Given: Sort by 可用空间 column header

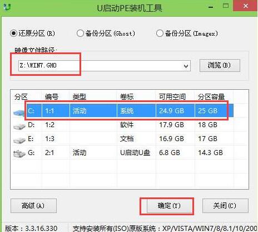Looking at the screenshot, I should point(172,97).
